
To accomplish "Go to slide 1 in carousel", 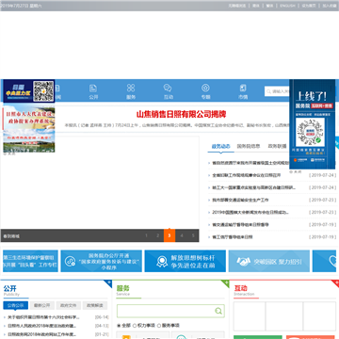I will (x=146, y=235).
